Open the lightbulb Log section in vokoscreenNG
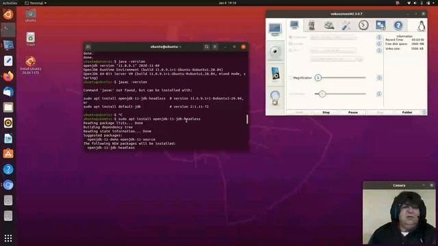The height and width of the screenshot is (246, 438). pos(275,98)
